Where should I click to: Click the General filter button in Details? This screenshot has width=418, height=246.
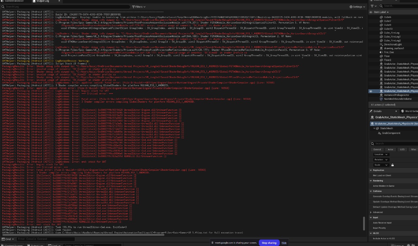(x=377, y=150)
